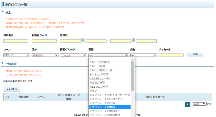The width and height of the screenshot is (216, 117).
Task: Click the 検索 search button
Action: [x=195, y=54]
